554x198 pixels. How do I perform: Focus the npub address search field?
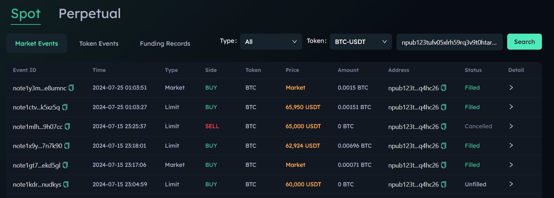click(449, 42)
